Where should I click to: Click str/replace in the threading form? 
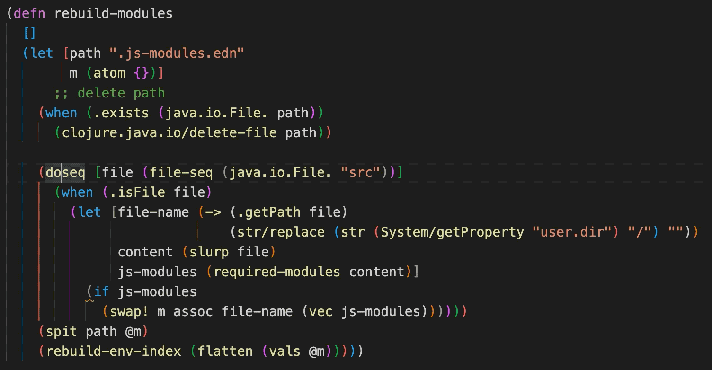(x=281, y=232)
